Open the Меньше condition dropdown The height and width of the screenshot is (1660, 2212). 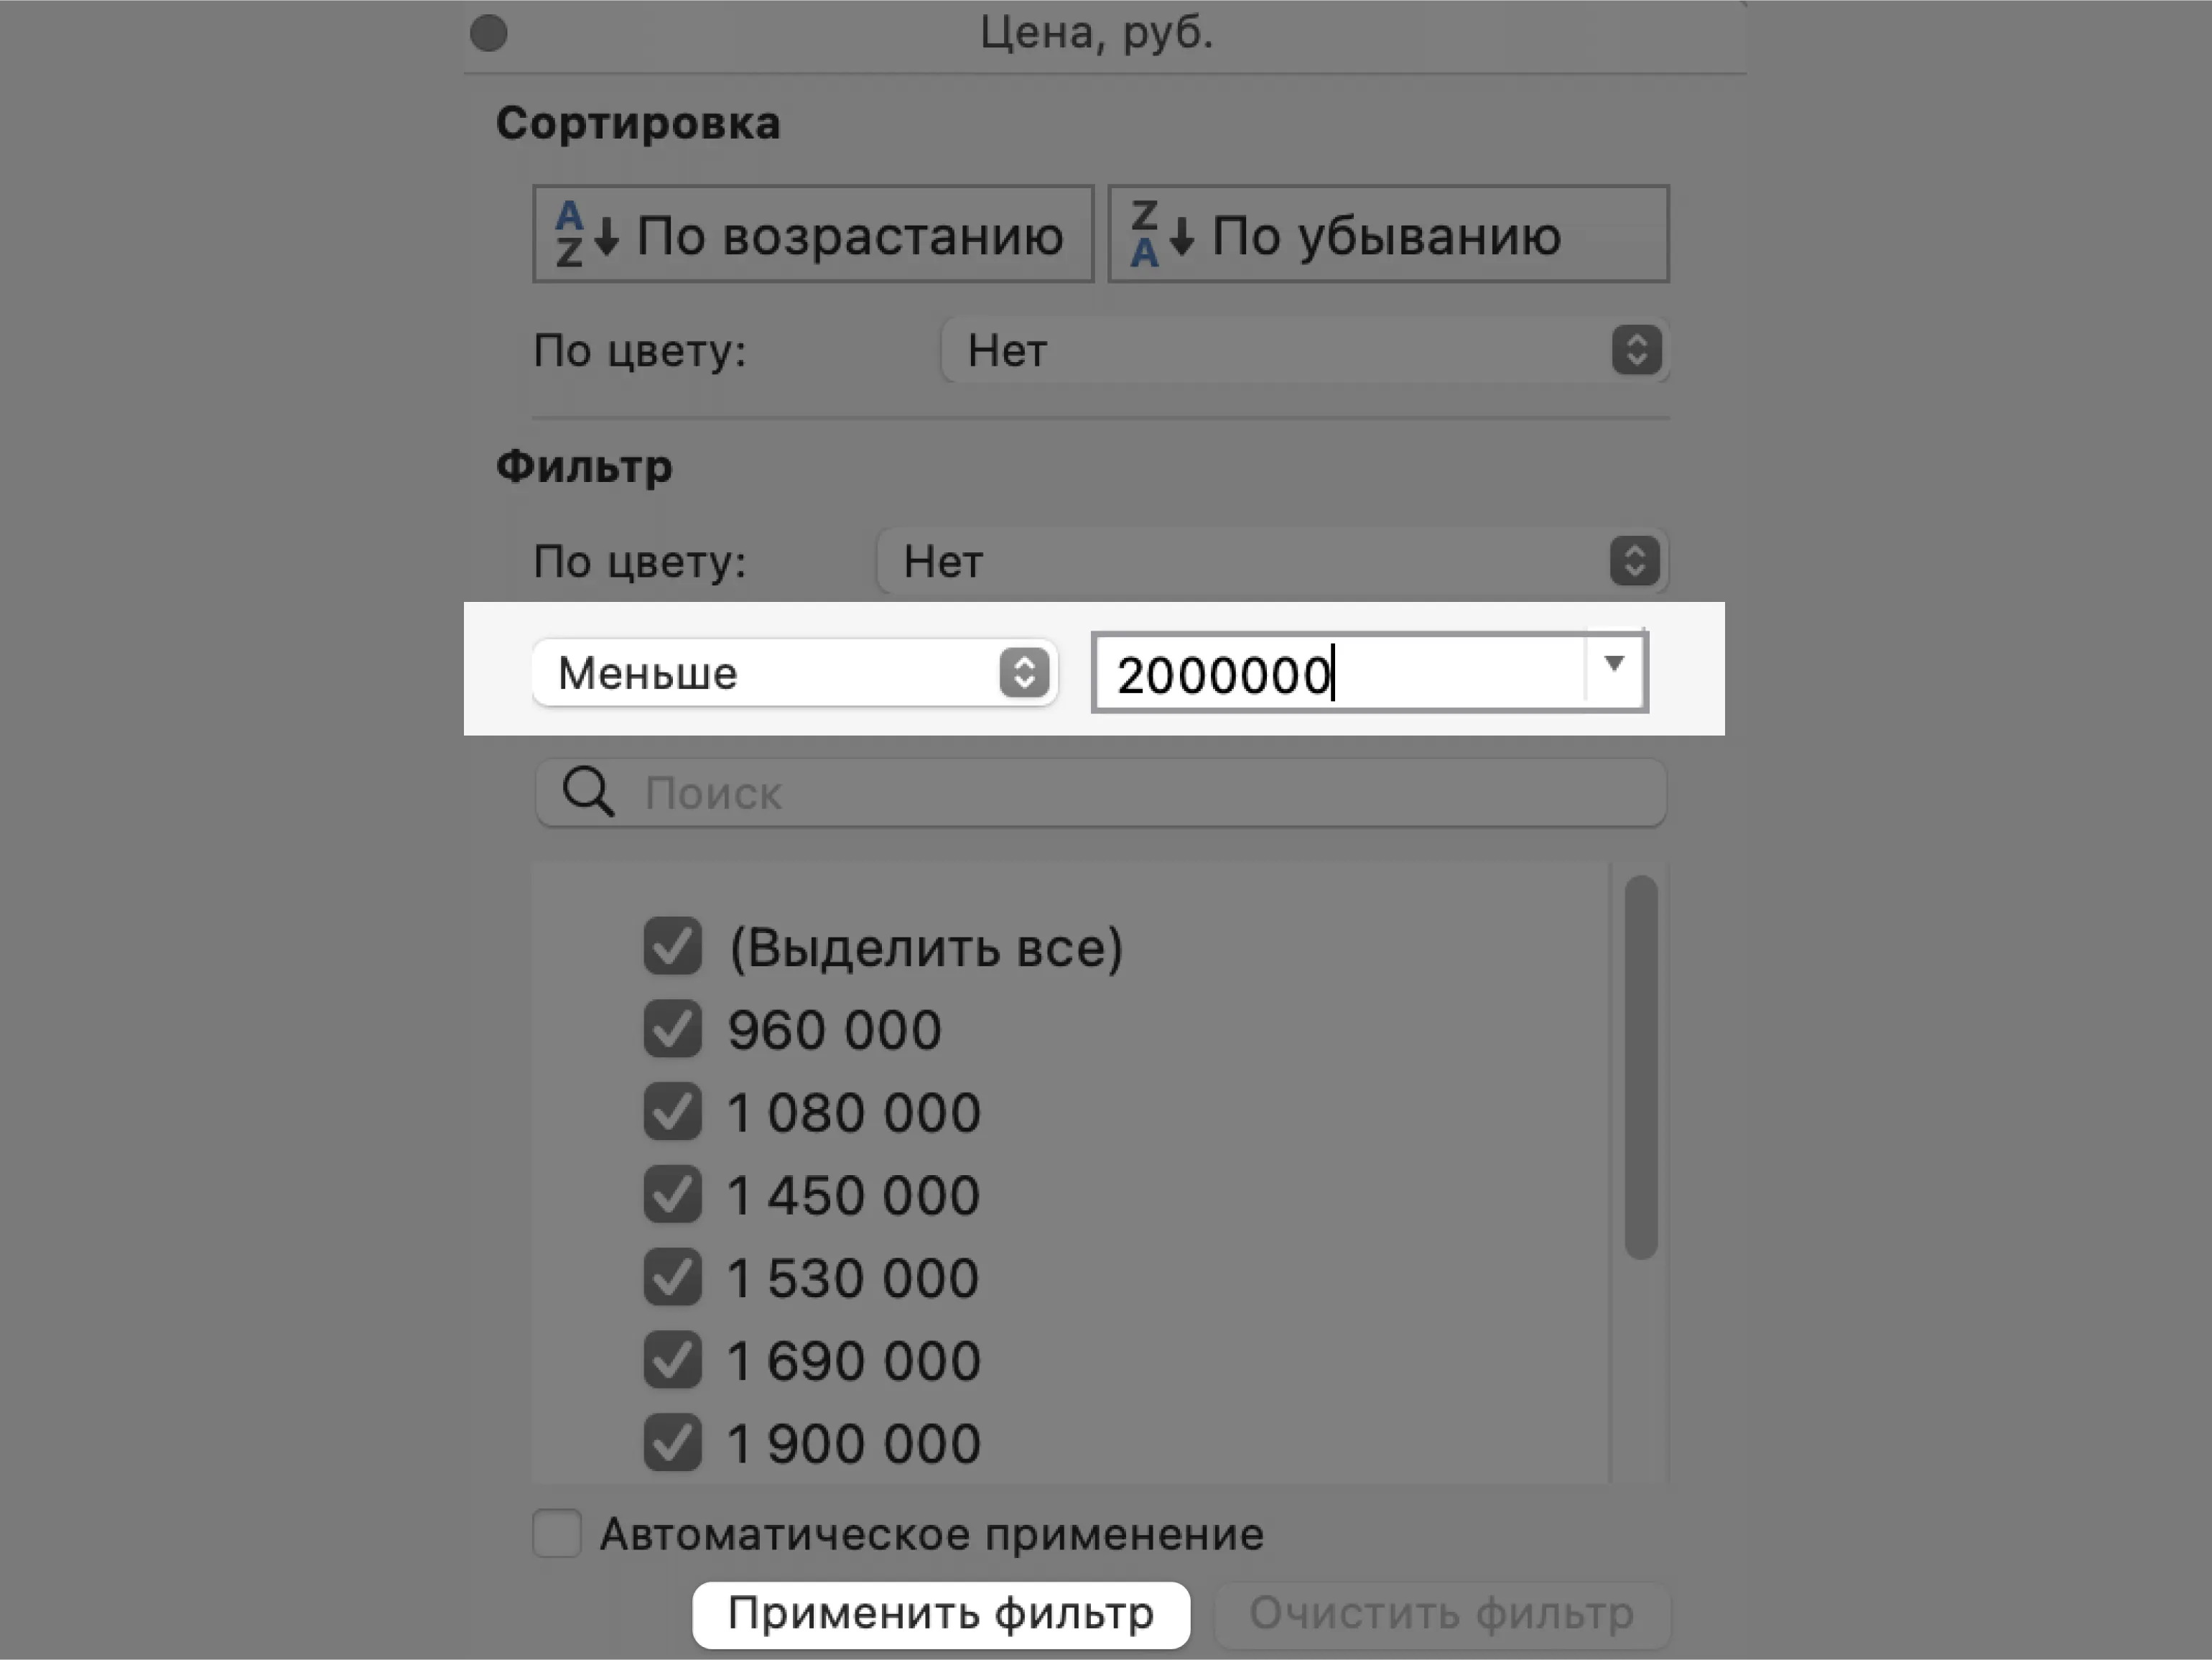(x=794, y=673)
